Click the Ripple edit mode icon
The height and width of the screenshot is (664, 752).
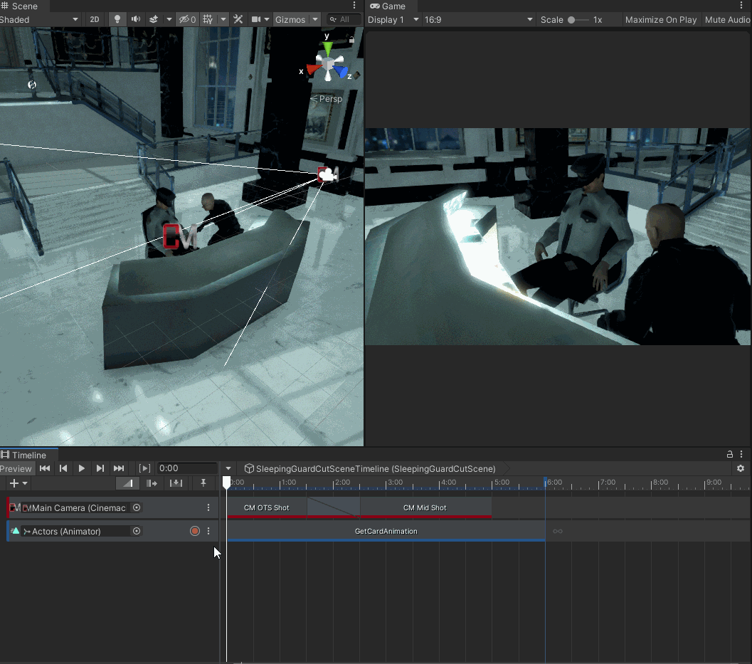tap(152, 484)
